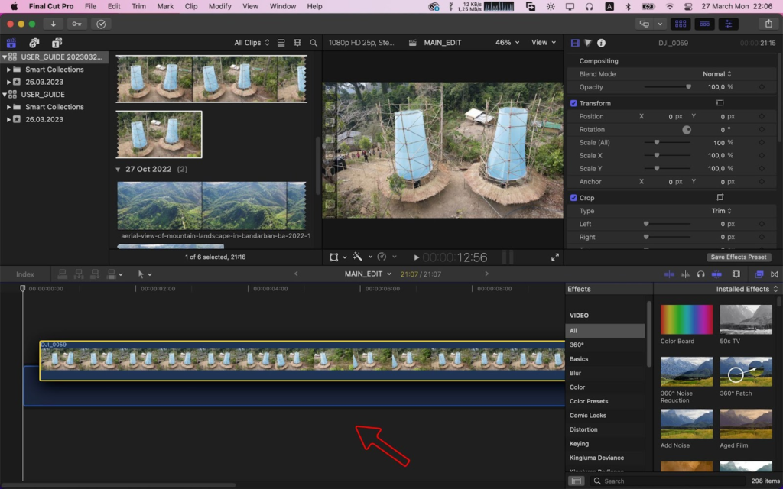
Task: Open the keyword editor key icon
Action: (x=76, y=24)
